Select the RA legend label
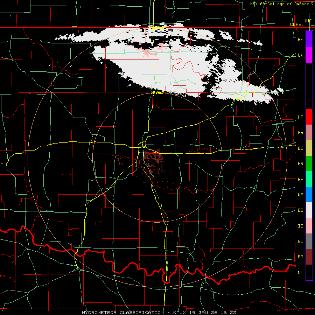Screen dimensions: 315x315 click(x=300, y=180)
